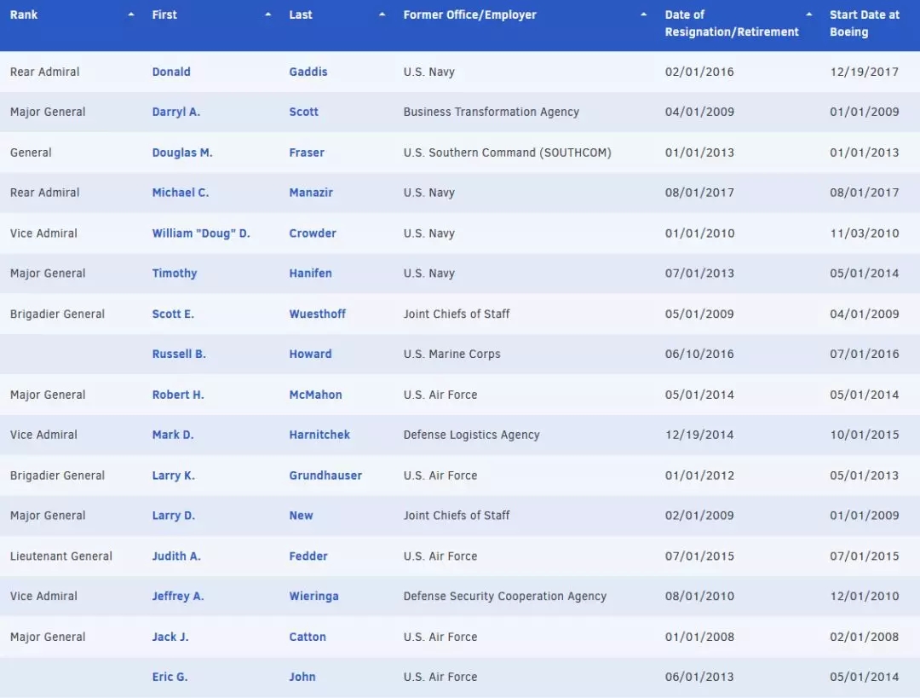Select the Rank column header label

pos(24,14)
